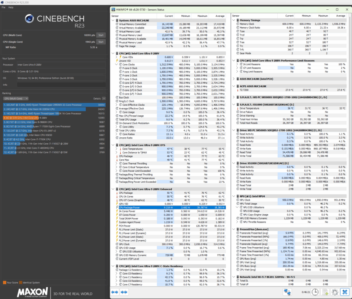Collapse the Memory Timings section

click(x=234, y=20)
